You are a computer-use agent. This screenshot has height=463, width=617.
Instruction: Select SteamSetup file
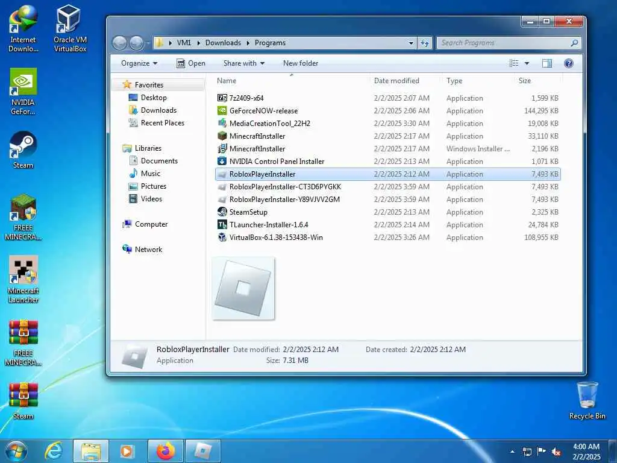387,212
